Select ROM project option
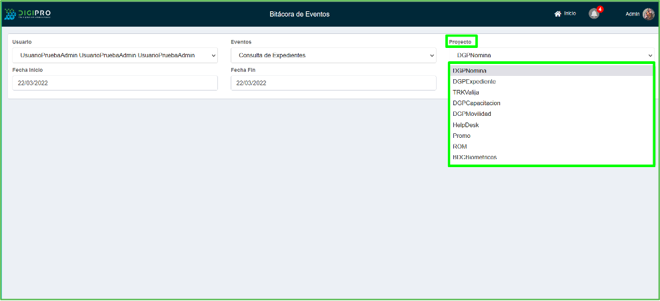This screenshot has height=301, width=660. point(459,147)
